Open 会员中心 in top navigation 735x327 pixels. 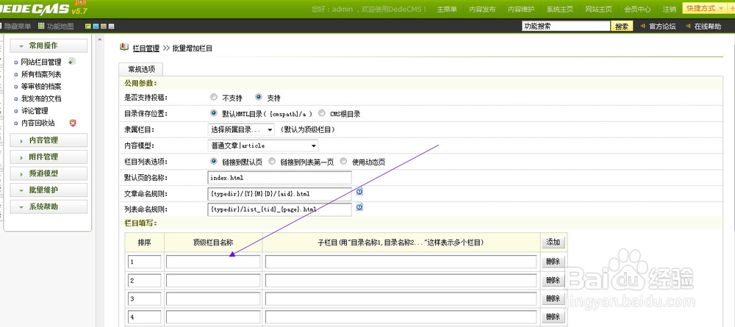pyautogui.click(x=637, y=9)
